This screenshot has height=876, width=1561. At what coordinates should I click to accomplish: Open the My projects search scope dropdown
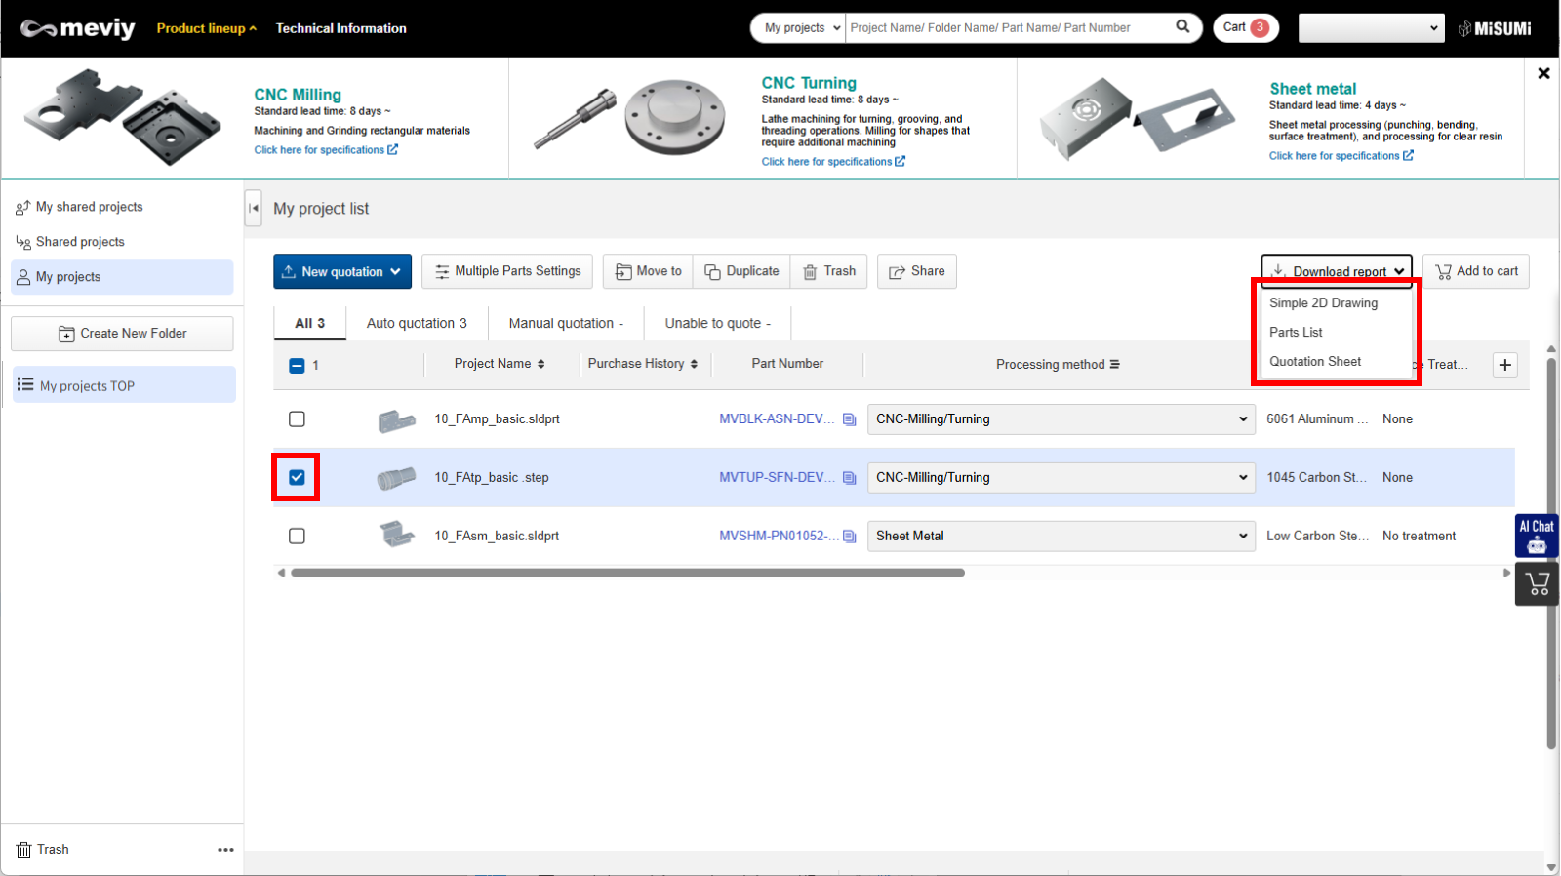(800, 28)
